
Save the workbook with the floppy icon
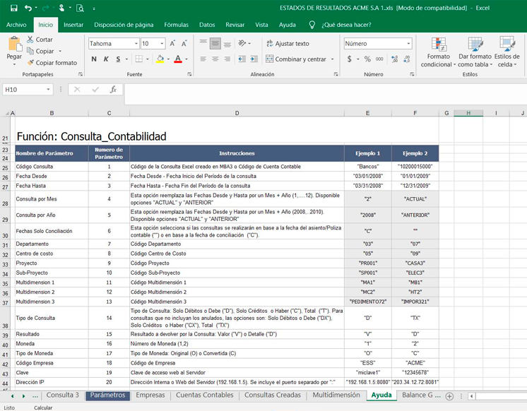click(x=14, y=8)
